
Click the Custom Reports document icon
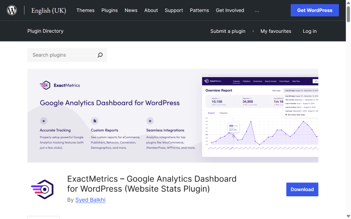point(95,121)
